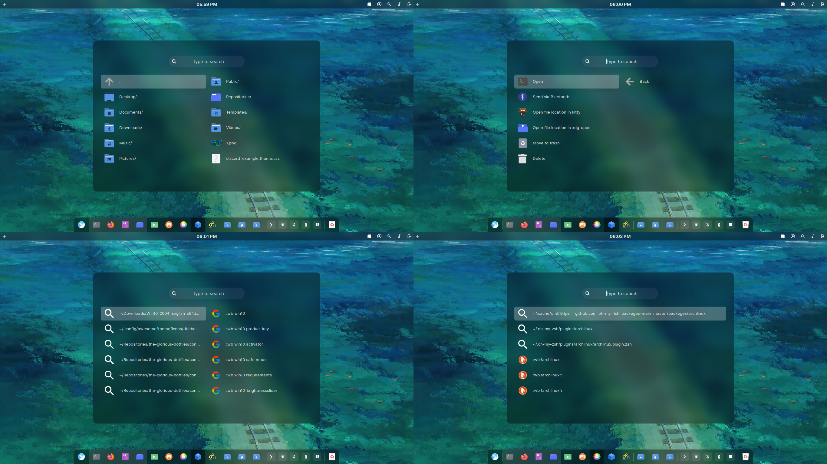Select 'Open file location in xdg-open'
Viewport: 827px width, 464px height.
(561, 127)
